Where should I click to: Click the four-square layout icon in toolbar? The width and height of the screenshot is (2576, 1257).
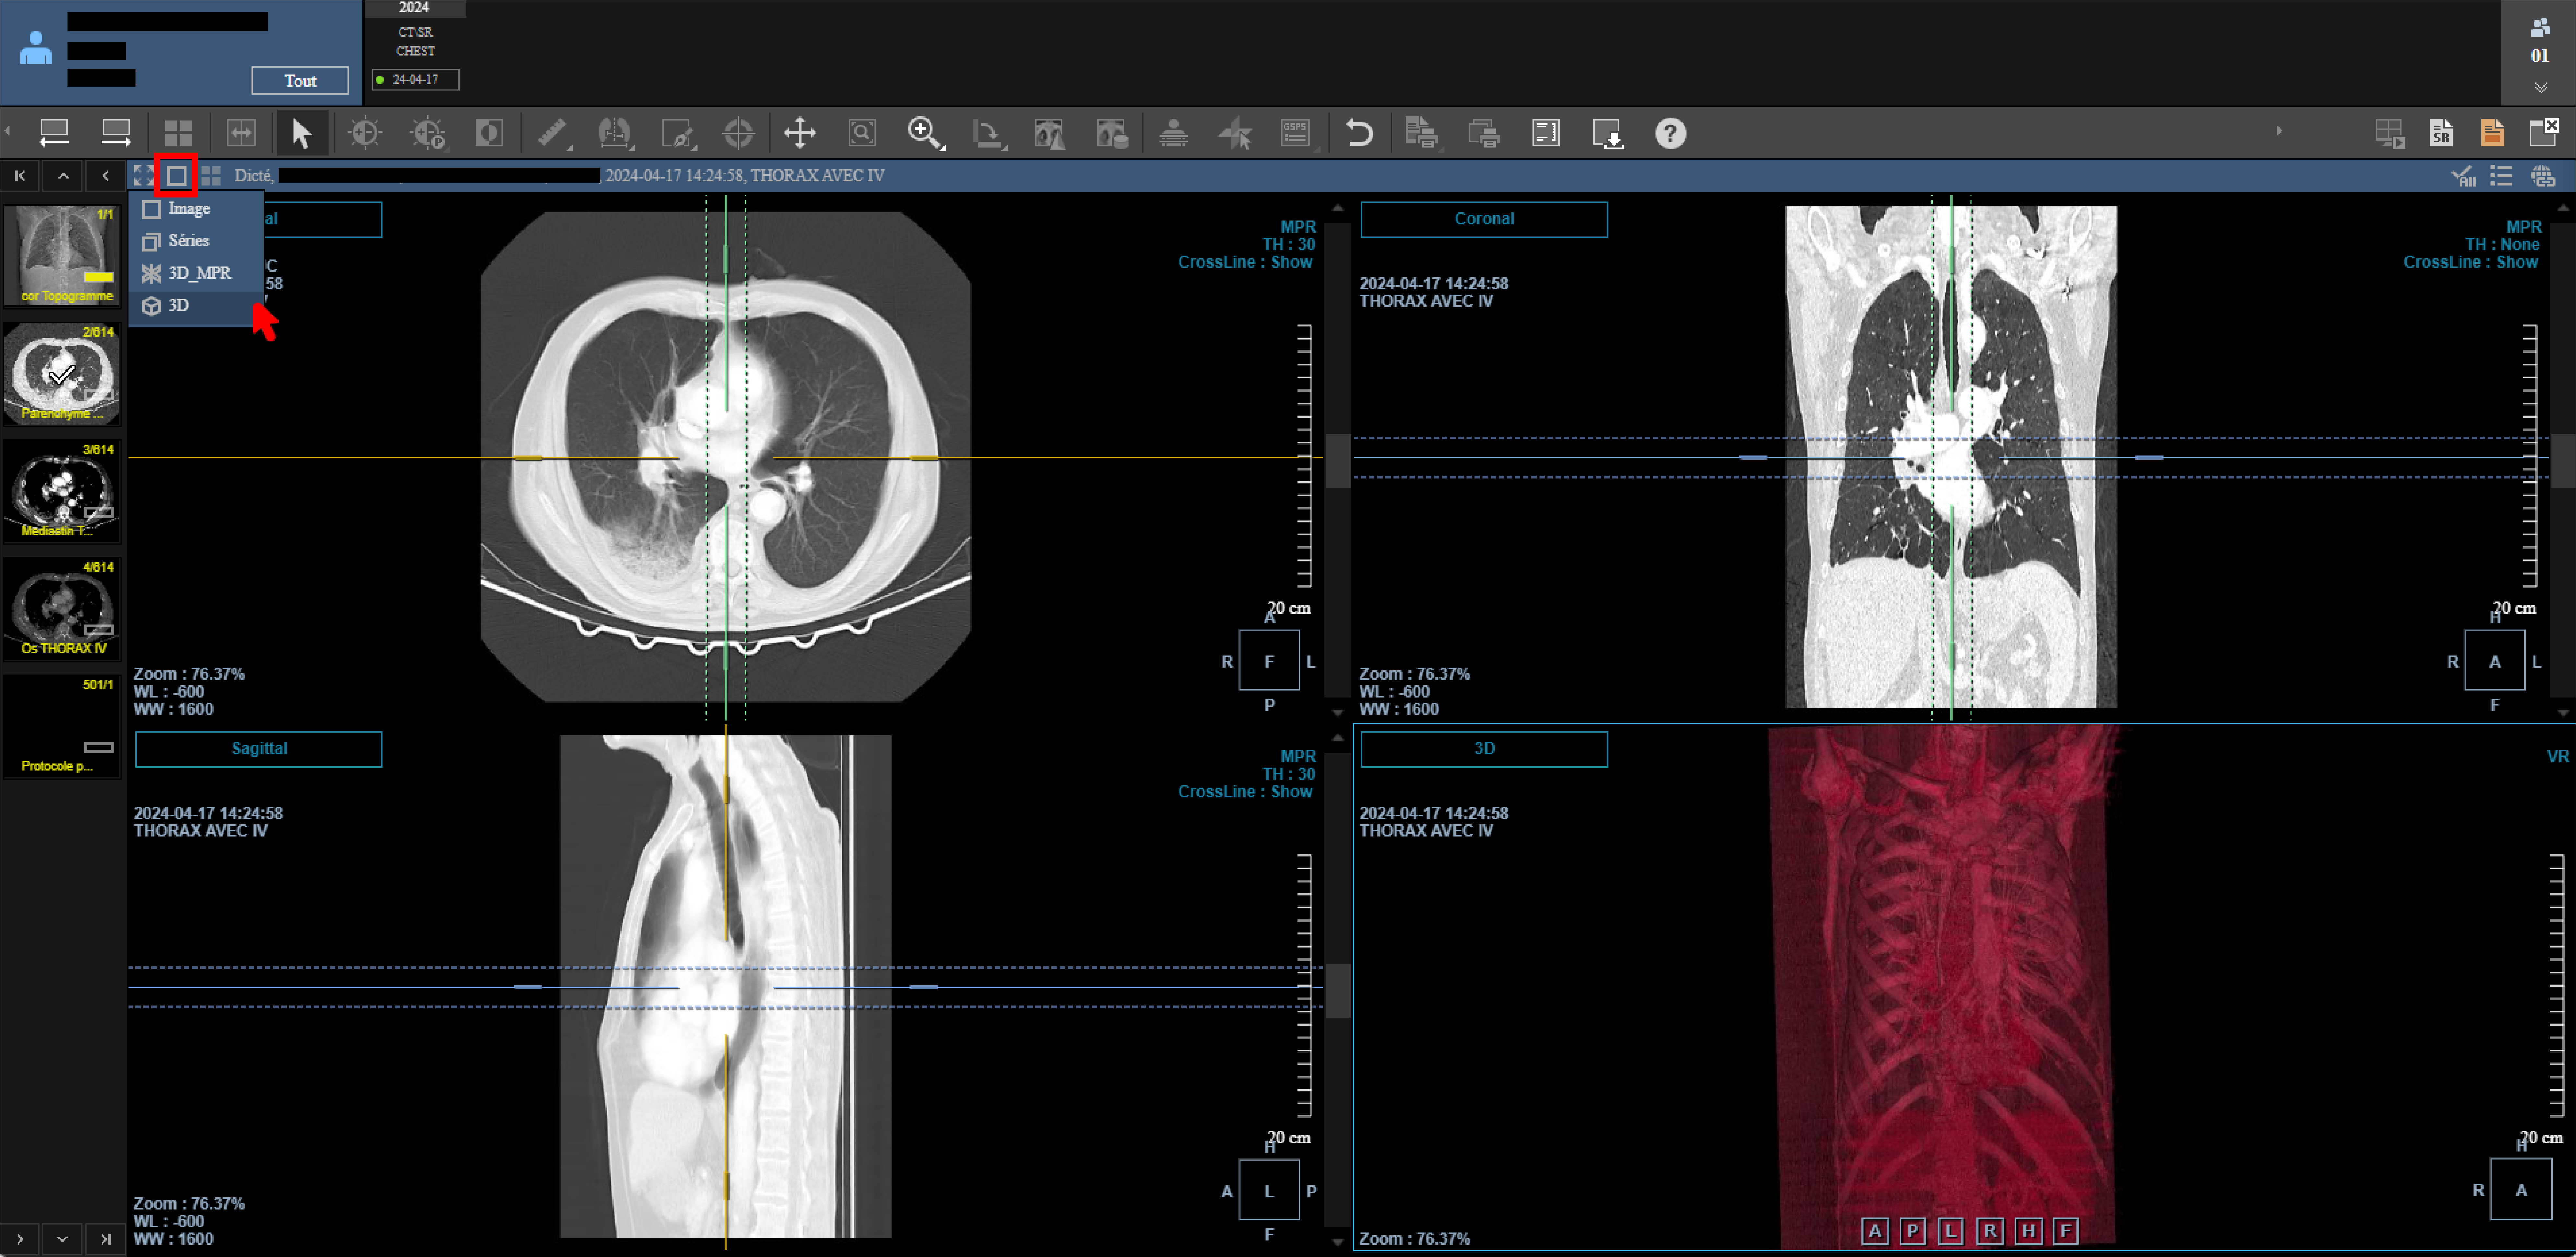click(178, 133)
